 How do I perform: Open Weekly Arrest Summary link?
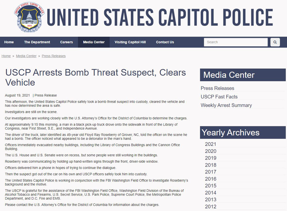[x=226, y=105]
